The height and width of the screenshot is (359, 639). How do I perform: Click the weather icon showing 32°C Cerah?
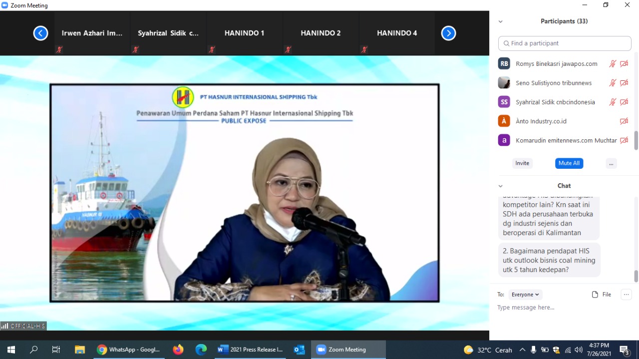pos(468,349)
